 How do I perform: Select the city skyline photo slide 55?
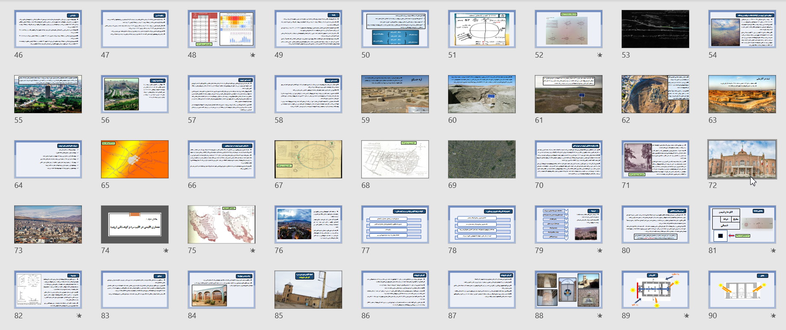(x=48, y=94)
